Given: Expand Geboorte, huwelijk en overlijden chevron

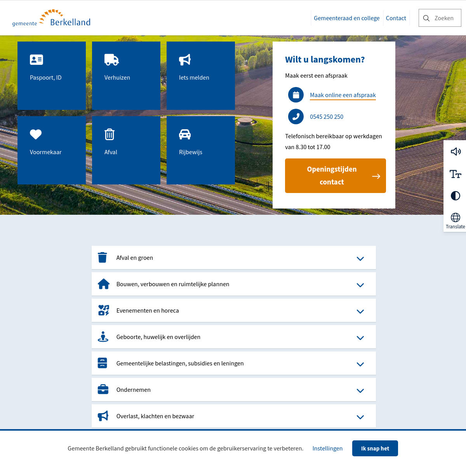Looking at the screenshot, I should [360, 338].
